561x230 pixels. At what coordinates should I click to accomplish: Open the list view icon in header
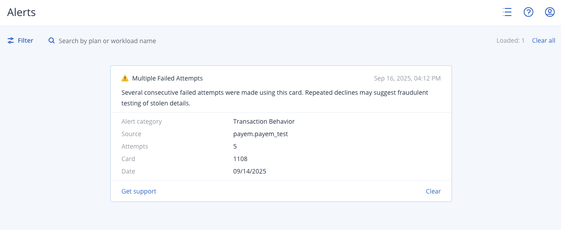click(507, 12)
